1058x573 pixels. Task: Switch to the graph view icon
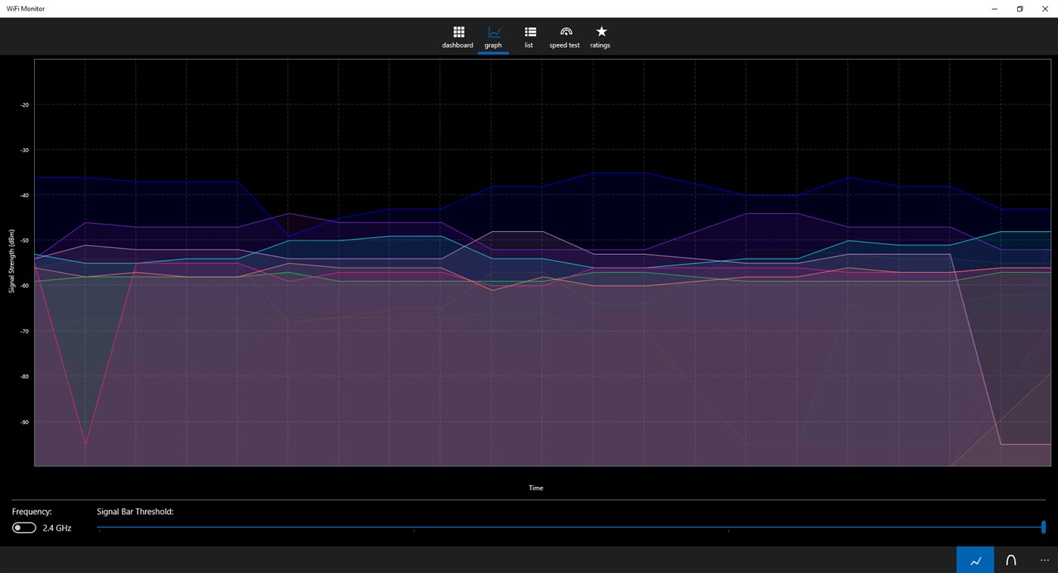(x=493, y=33)
